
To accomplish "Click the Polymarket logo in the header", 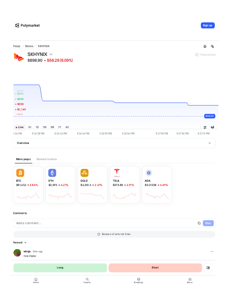I will coord(27,25).
